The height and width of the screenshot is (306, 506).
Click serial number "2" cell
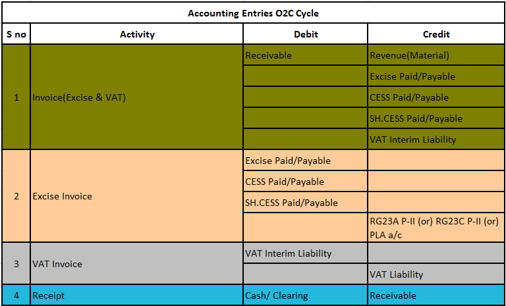pos(16,196)
